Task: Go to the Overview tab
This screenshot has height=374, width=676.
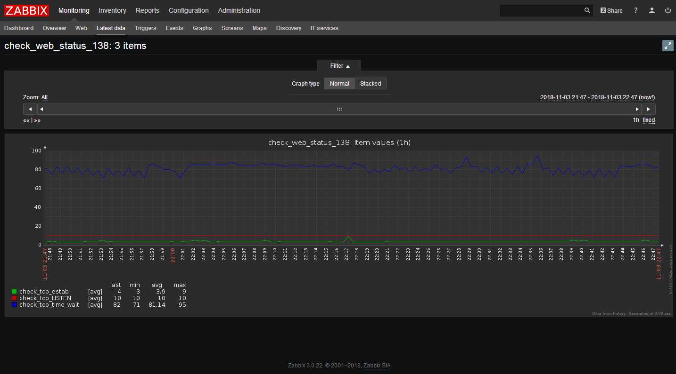Action: (x=54, y=28)
